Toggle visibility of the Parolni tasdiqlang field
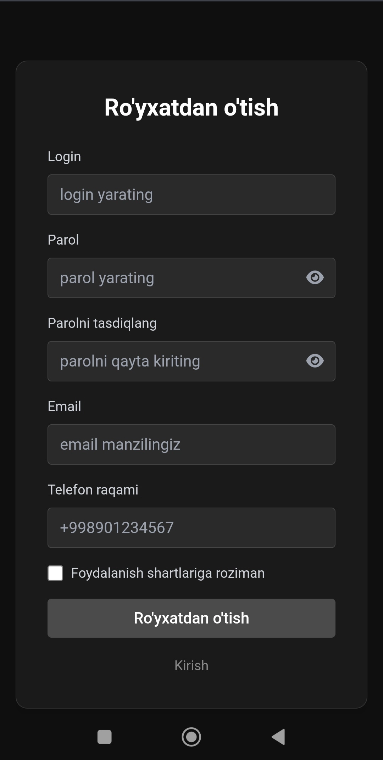Screen dimensions: 383x760 (315, 361)
